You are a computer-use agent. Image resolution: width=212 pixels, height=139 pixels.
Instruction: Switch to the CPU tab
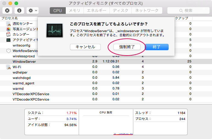click(x=58, y=11)
